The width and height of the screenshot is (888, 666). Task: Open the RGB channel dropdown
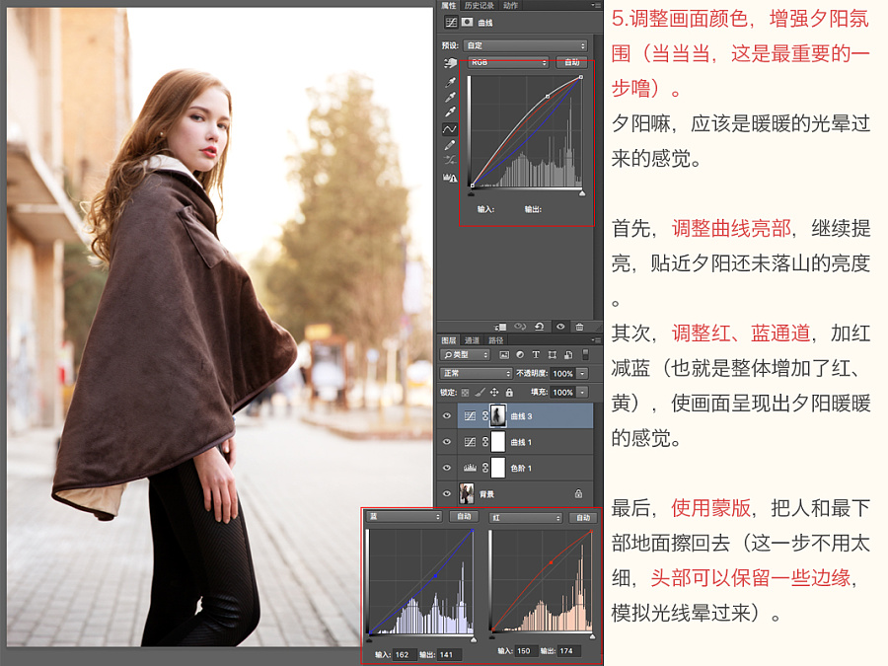point(508,63)
